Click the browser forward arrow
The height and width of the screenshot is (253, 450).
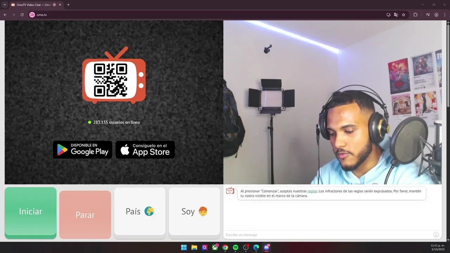pos(14,15)
